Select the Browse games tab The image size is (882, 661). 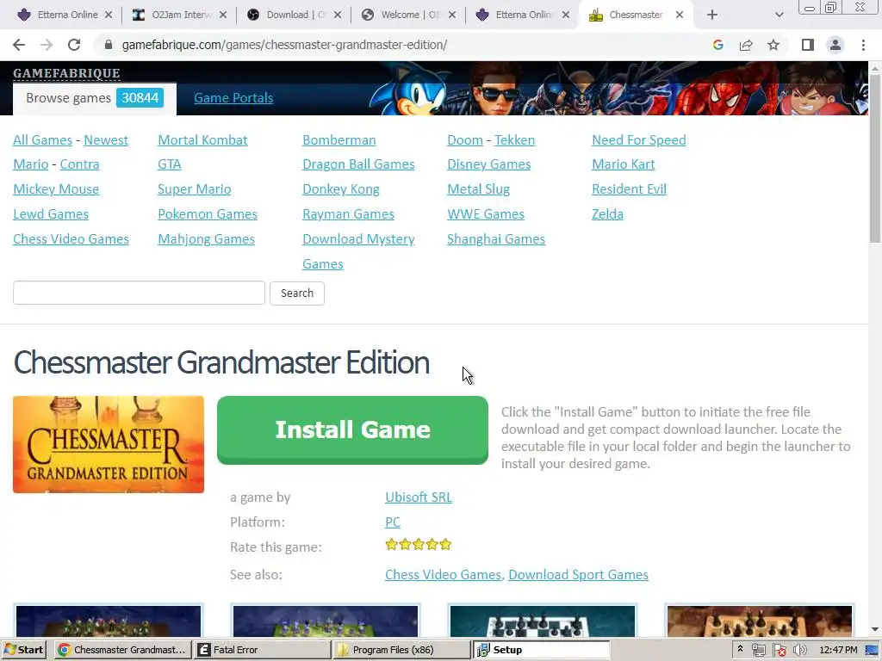click(x=95, y=98)
